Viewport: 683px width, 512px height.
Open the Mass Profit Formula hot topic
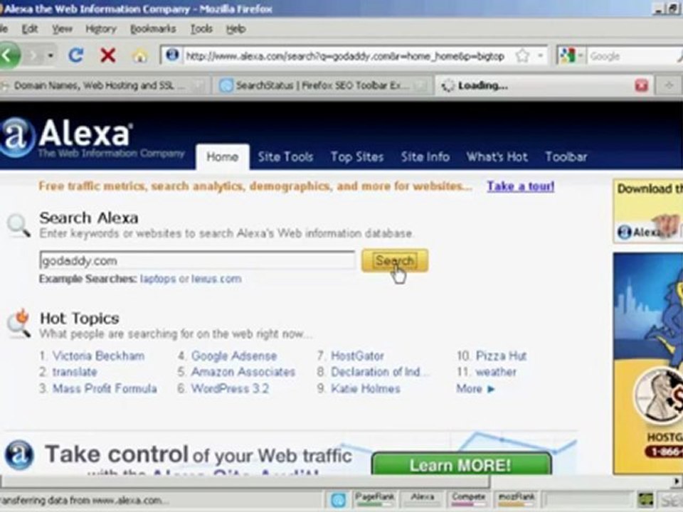[105, 389]
